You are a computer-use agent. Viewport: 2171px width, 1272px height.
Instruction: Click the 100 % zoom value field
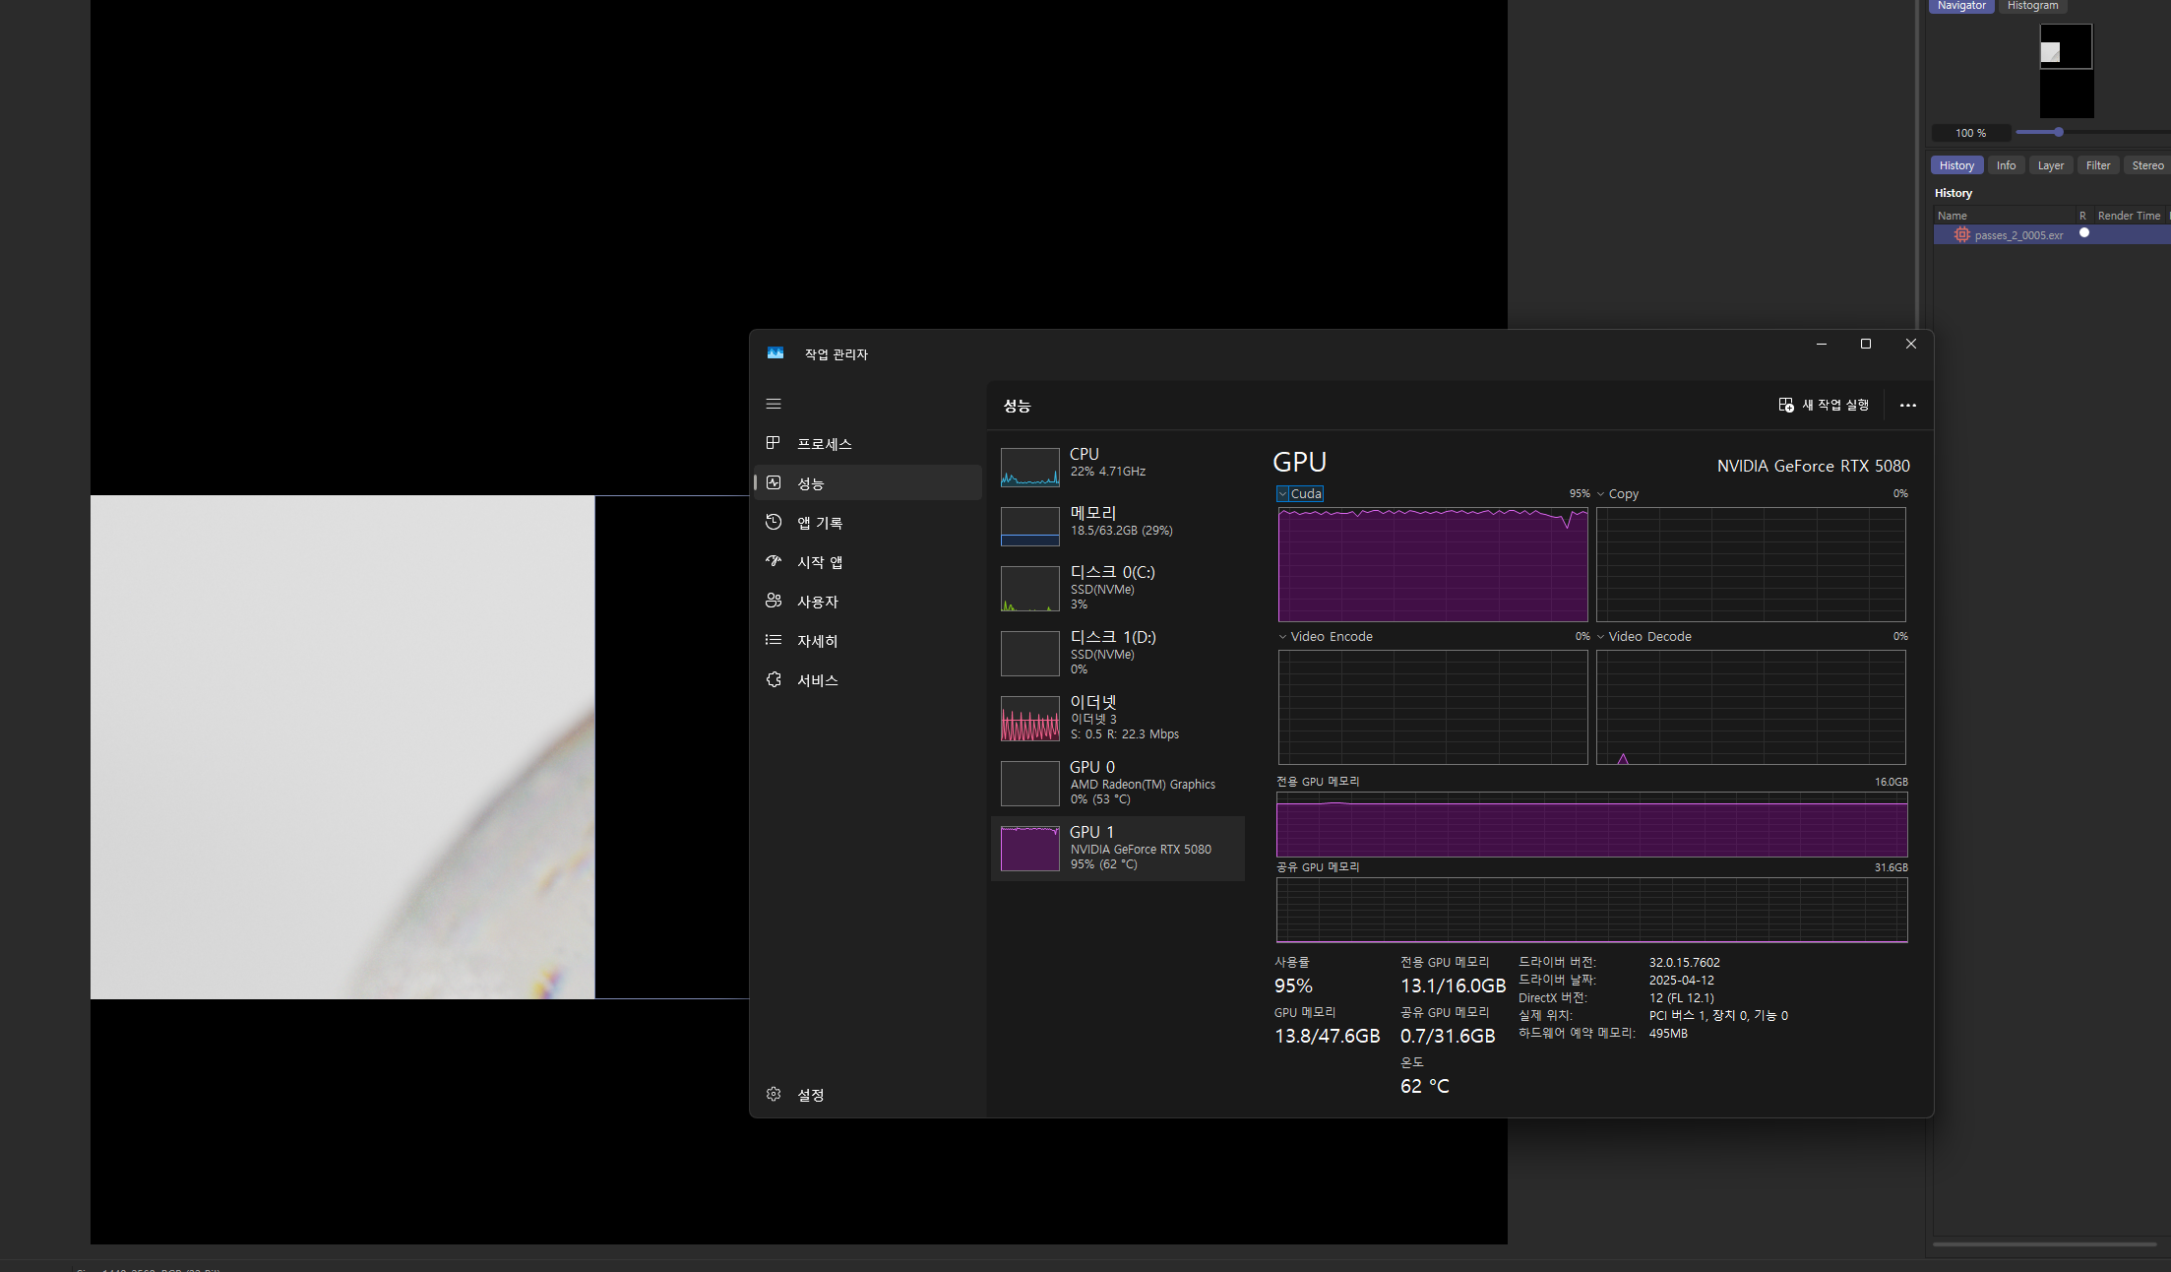pyautogui.click(x=1970, y=133)
